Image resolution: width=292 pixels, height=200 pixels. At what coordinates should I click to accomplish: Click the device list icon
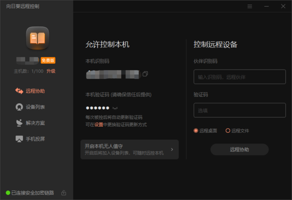19,107
